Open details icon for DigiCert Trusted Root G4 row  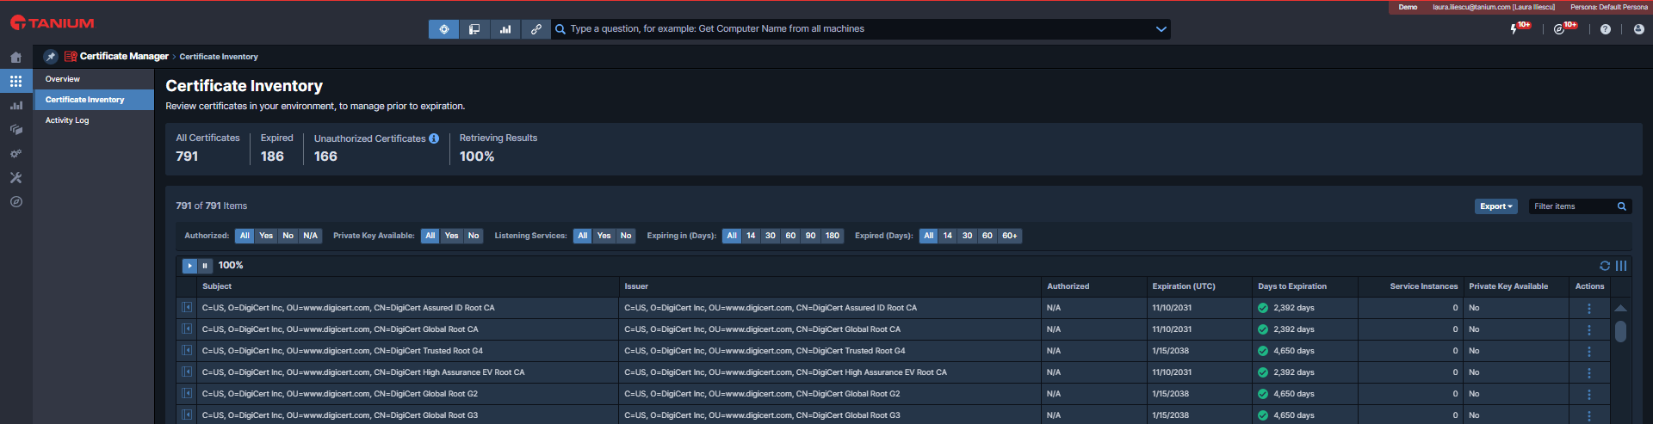click(187, 350)
